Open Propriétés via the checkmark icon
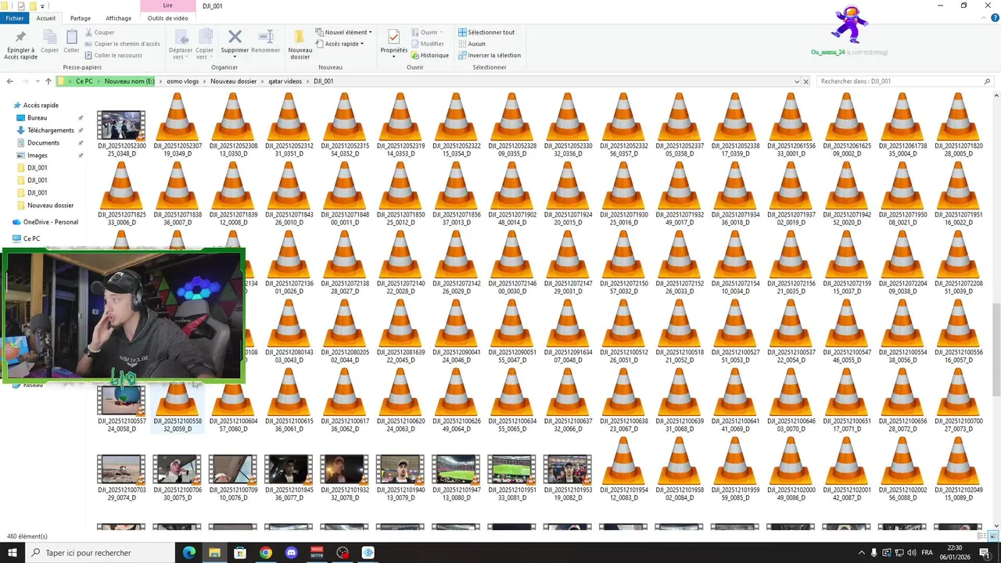 click(x=393, y=37)
